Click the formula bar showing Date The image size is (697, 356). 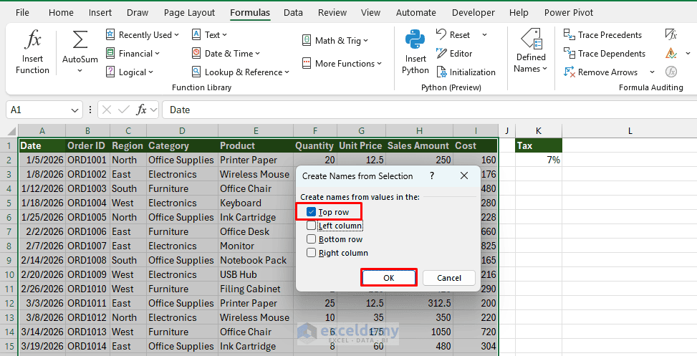(429, 110)
